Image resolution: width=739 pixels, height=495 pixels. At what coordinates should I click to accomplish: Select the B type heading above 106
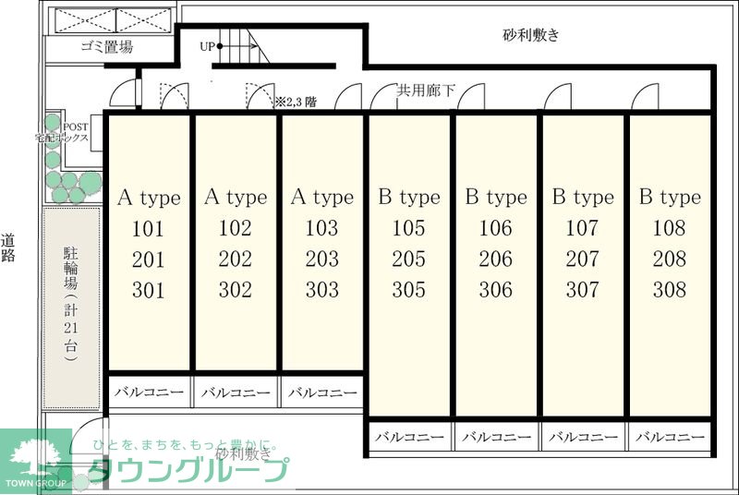pos(496,198)
